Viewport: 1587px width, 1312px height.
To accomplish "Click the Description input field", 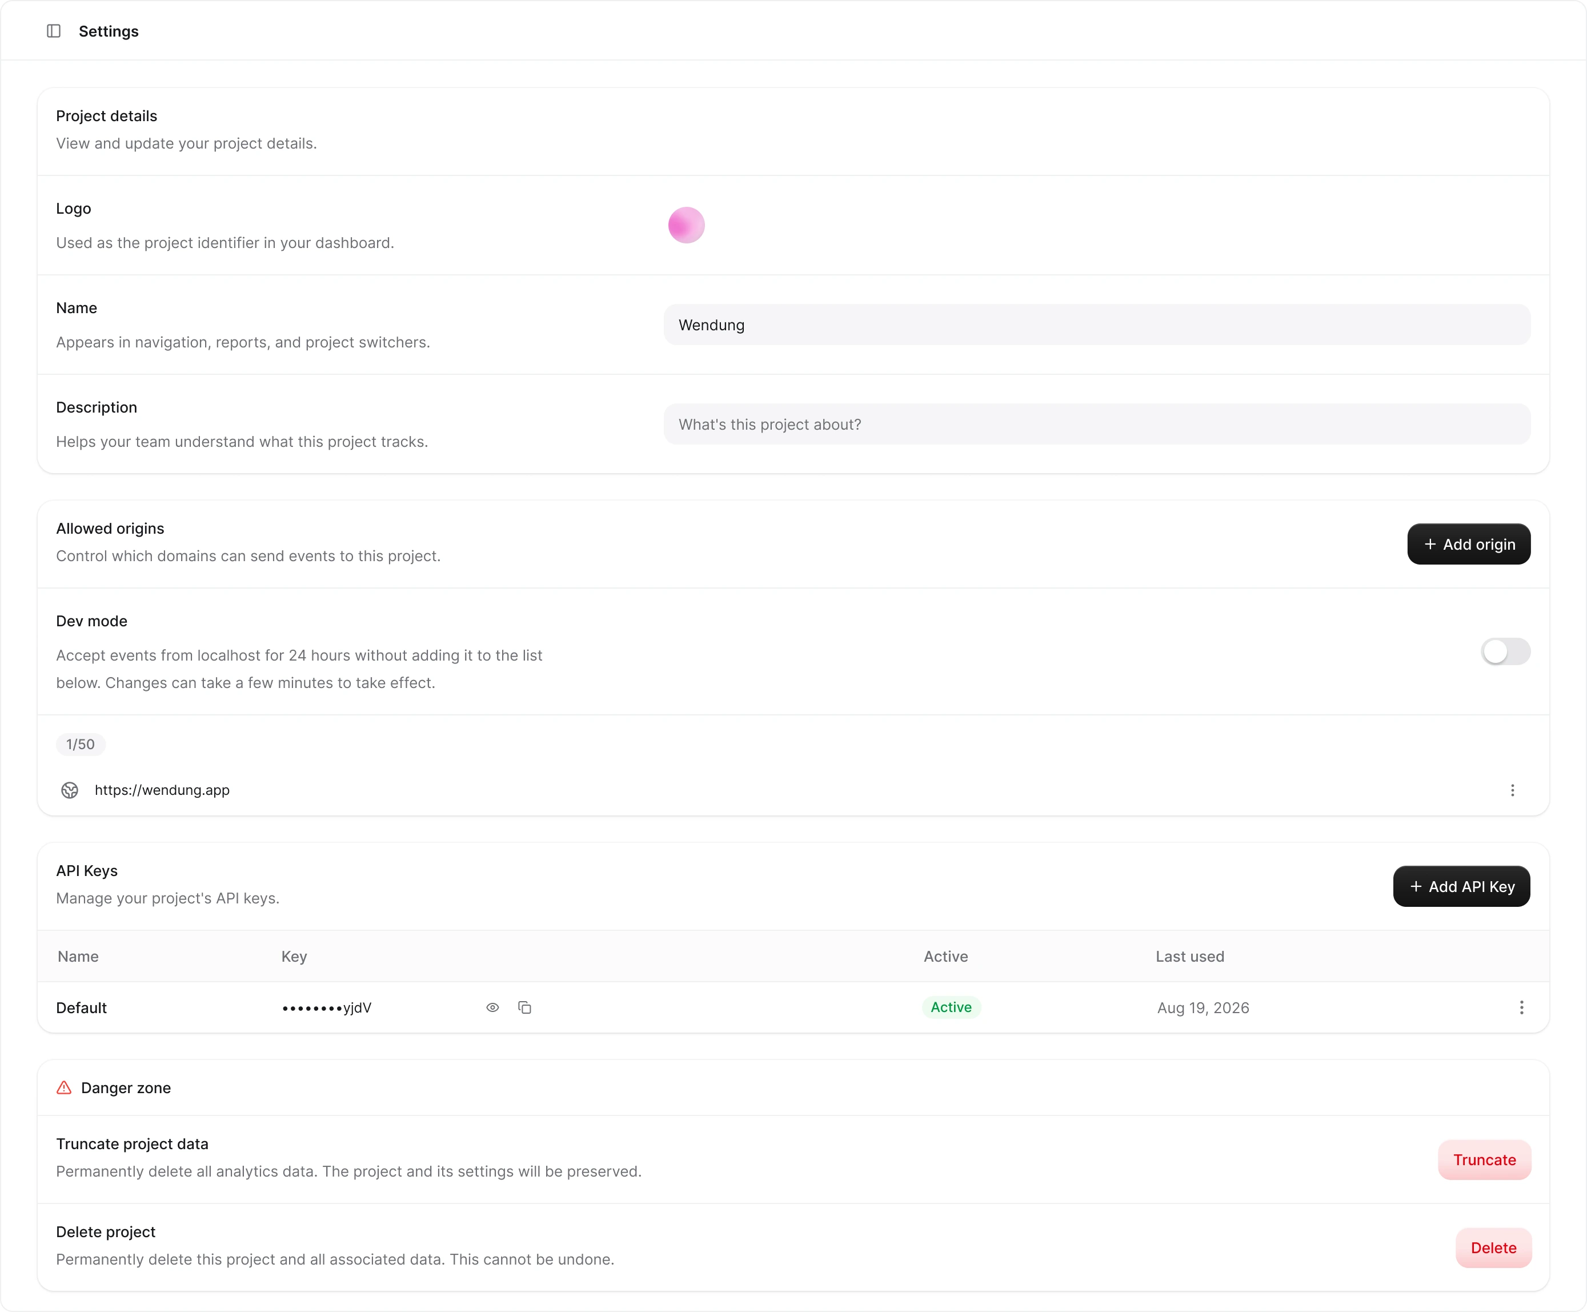I will coord(1097,424).
